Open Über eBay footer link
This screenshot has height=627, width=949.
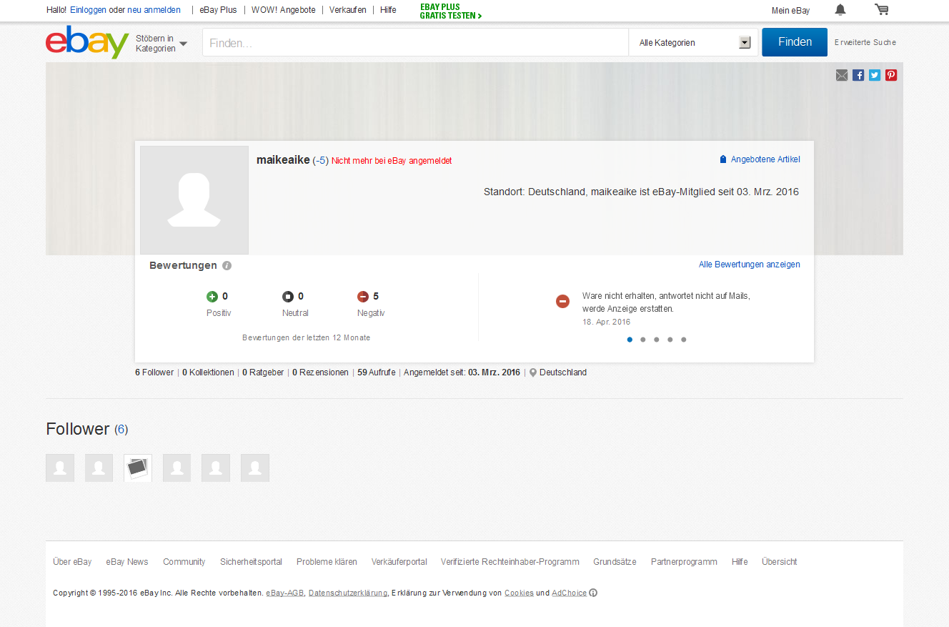pyautogui.click(x=72, y=562)
